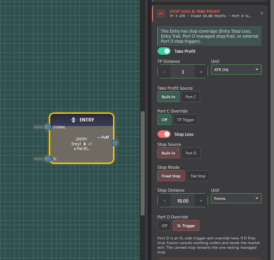Choose Built-In Stop Source
Viewport: 274px width, 260px height.
pos(168,153)
